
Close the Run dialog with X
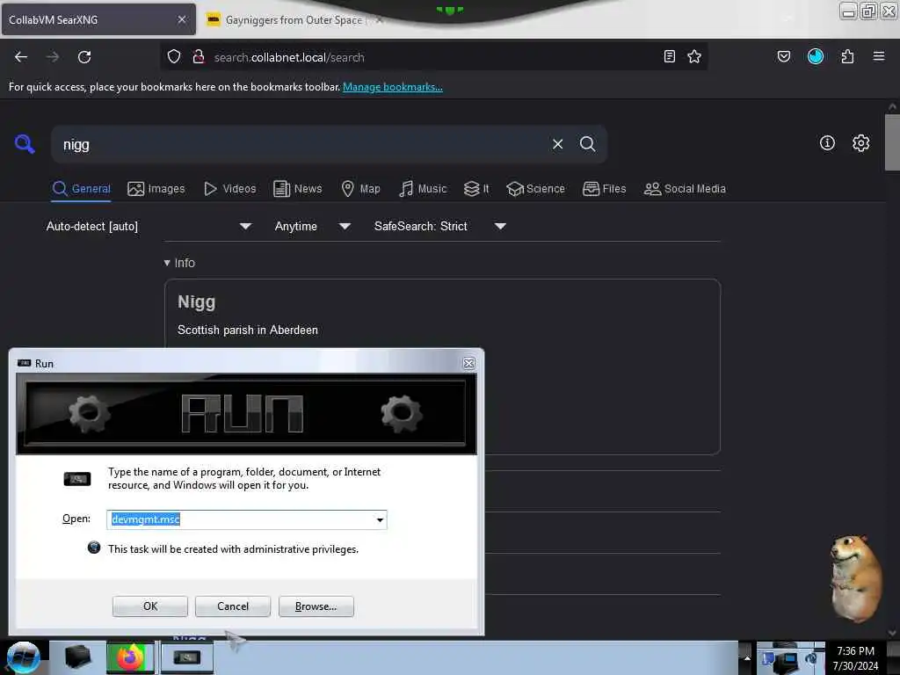469,363
